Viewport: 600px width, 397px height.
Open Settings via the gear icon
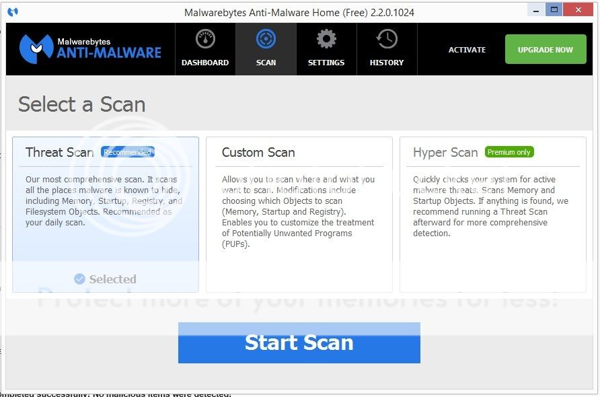pos(326,40)
